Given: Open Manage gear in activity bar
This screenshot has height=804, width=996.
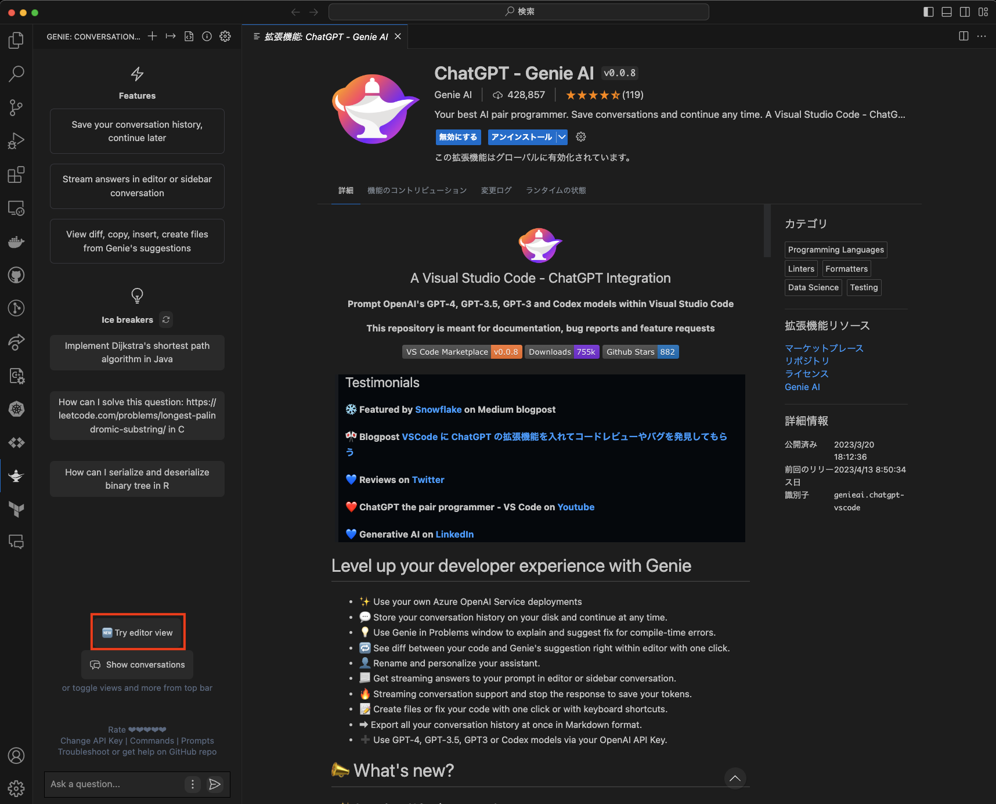Looking at the screenshot, I should tap(16, 788).
